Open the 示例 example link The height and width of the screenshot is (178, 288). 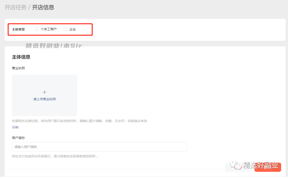click(15, 127)
